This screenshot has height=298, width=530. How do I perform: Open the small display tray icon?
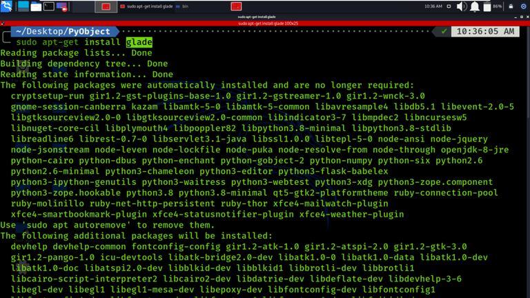click(449, 6)
